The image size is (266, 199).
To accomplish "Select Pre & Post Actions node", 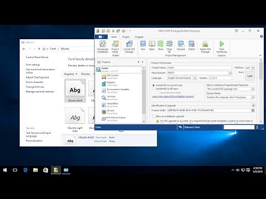I will pos(114,119).
